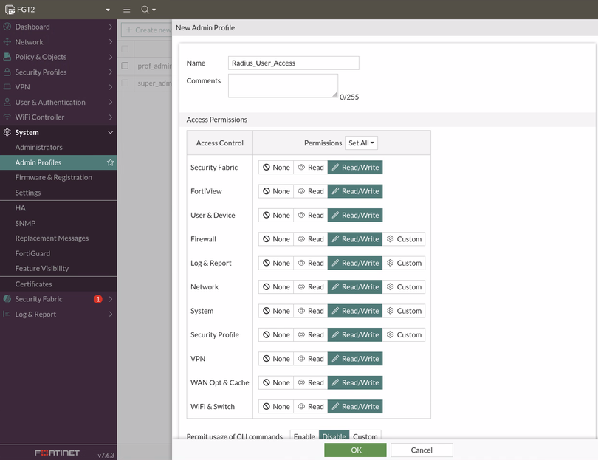The height and width of the screenshot is (460, 598).
Task: Click the gear icon on Firewall Custom
Action: coord(390,238)
